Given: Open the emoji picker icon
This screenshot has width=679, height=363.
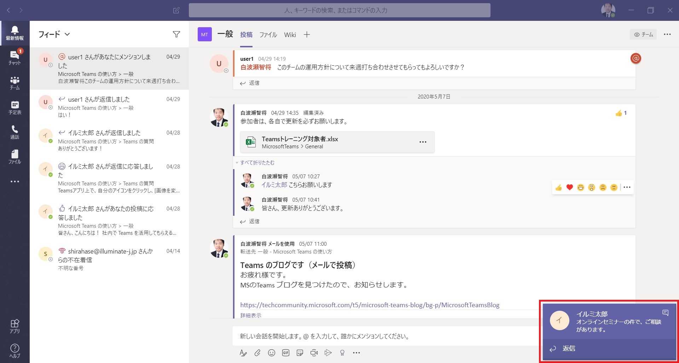Looking at the screenshot, I should [272, 353].
